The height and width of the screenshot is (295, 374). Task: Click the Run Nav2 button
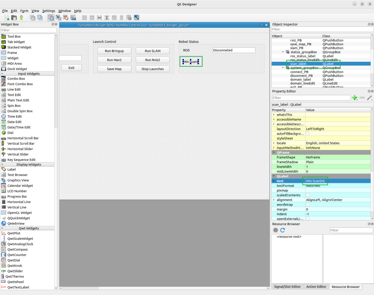pos(114,60)
